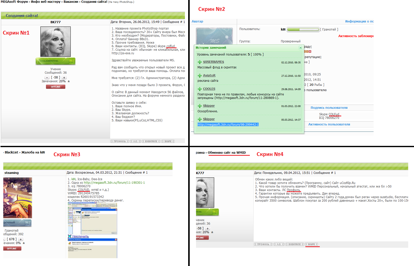Click plus icon beside $USERNAME$ warning
Image resolution: width=414 pixels, height=266 pixels.
click(200, 62)
